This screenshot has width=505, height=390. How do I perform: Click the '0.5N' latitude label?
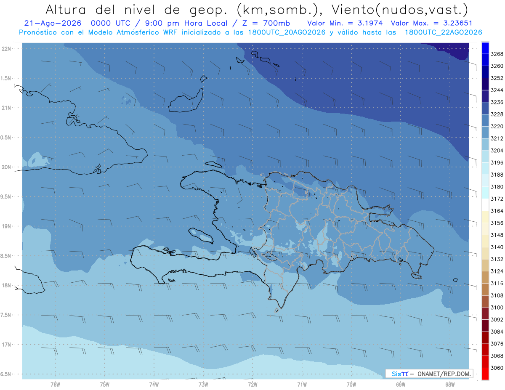(x=6, y=138)
